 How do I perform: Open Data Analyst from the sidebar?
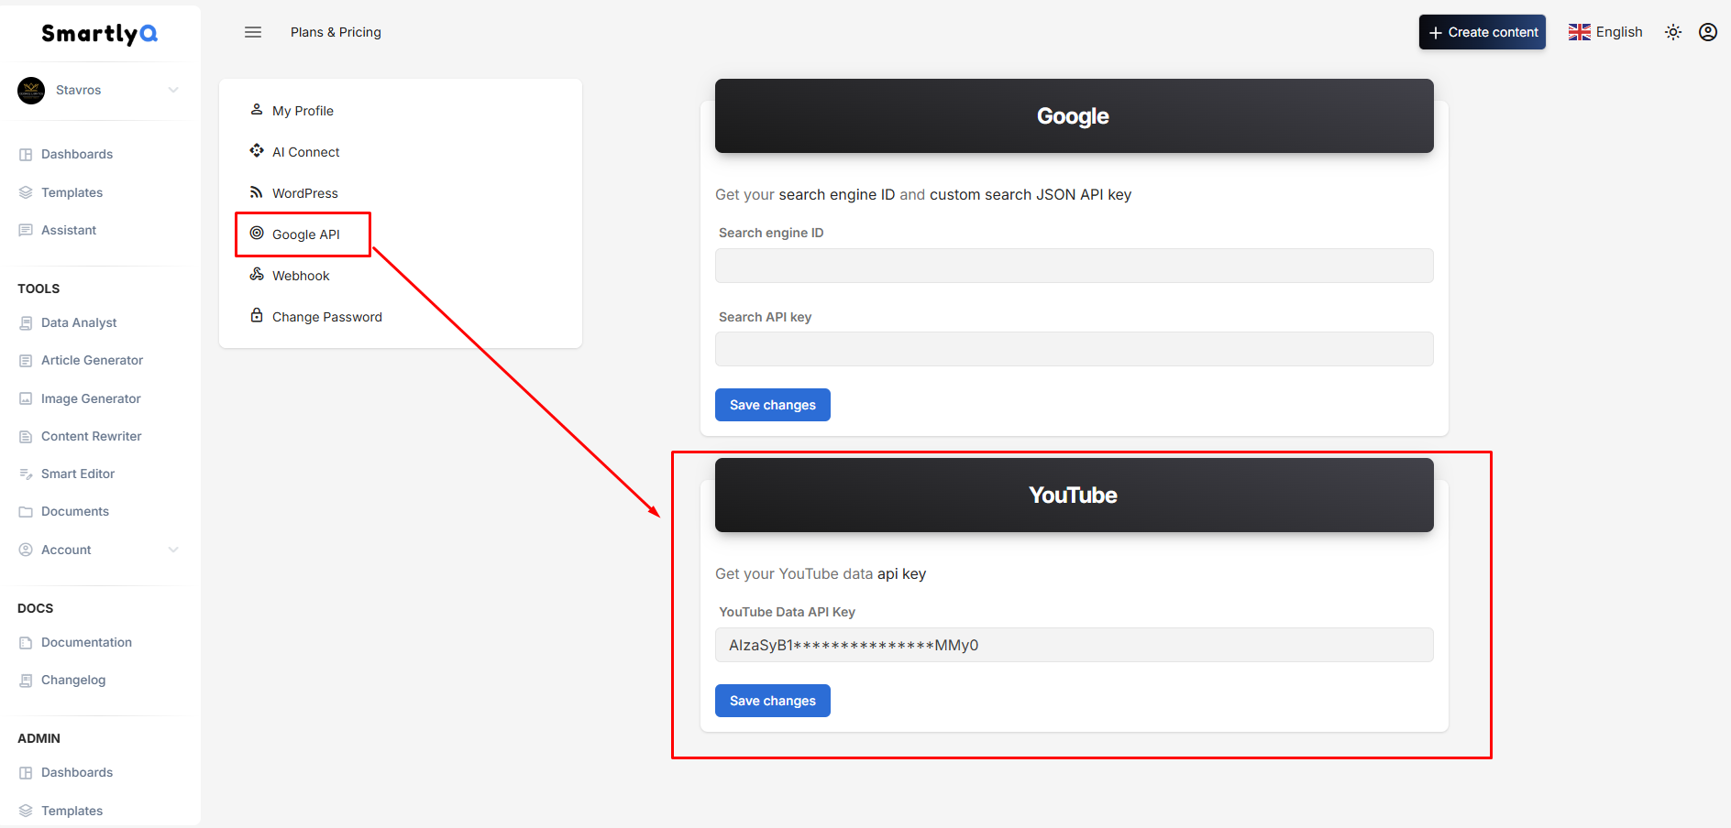tap(79, 323)
